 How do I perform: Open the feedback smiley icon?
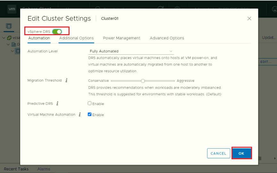click(274, 9)
